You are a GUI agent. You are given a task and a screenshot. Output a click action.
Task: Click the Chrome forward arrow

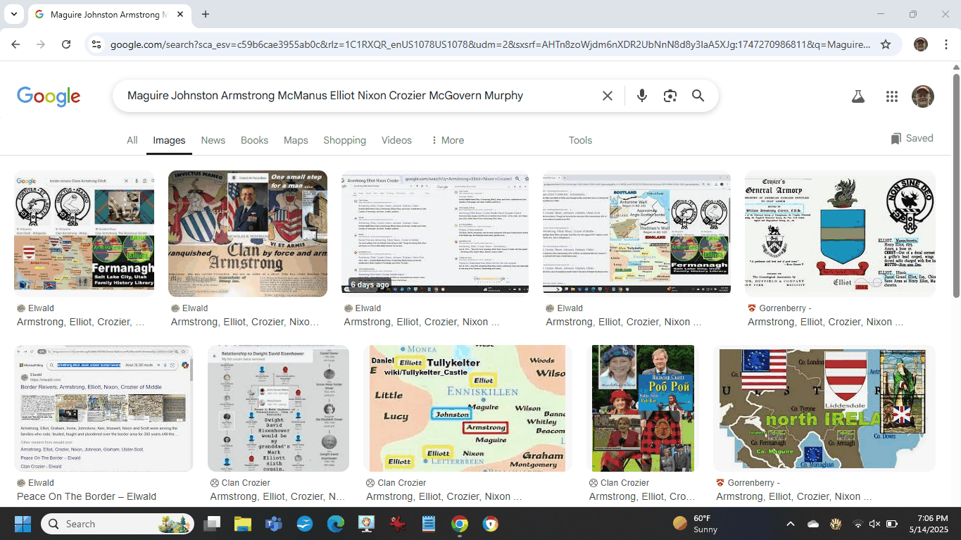pos(41,44)
